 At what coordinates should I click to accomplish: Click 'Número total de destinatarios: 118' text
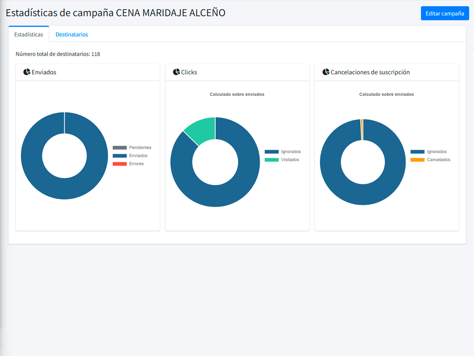(x=58, y=54)
